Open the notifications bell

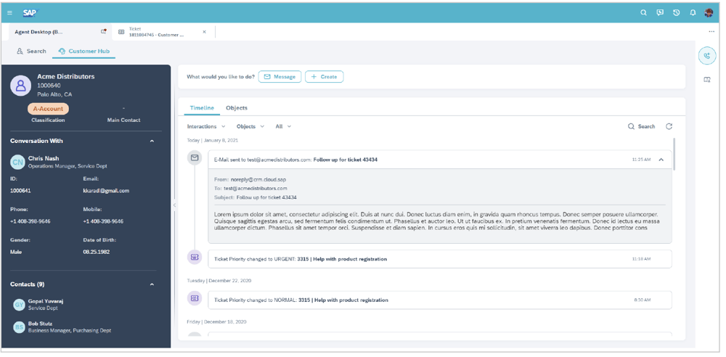693,13
